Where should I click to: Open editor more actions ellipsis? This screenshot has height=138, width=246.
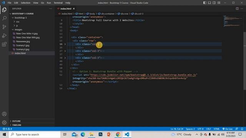(242, 8)
